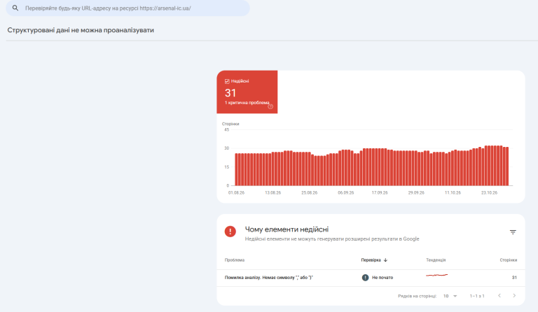This screenshot has height=312, width=538.
Task: Click the red error icon beside Чому елементи недійсні
Action: [x=230, y=232]
